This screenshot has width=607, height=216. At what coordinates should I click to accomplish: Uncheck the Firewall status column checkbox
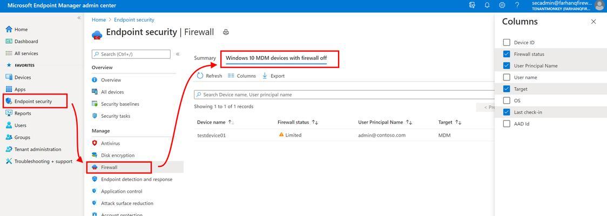tap(507, 54)
